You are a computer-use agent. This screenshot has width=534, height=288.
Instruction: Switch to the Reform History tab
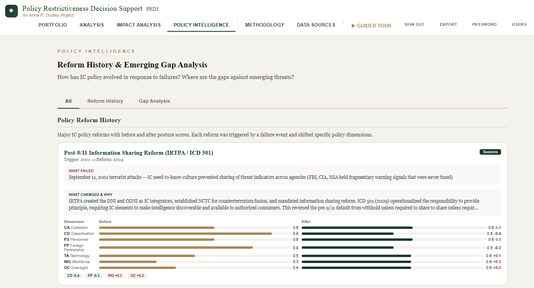point(105,101)
